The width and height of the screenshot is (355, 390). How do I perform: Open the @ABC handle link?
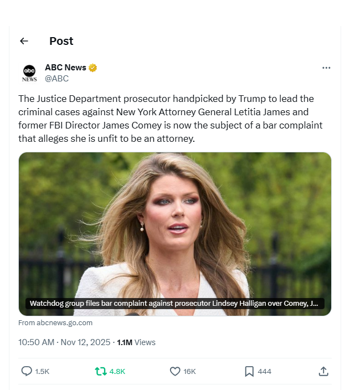[x=56, y=79]
